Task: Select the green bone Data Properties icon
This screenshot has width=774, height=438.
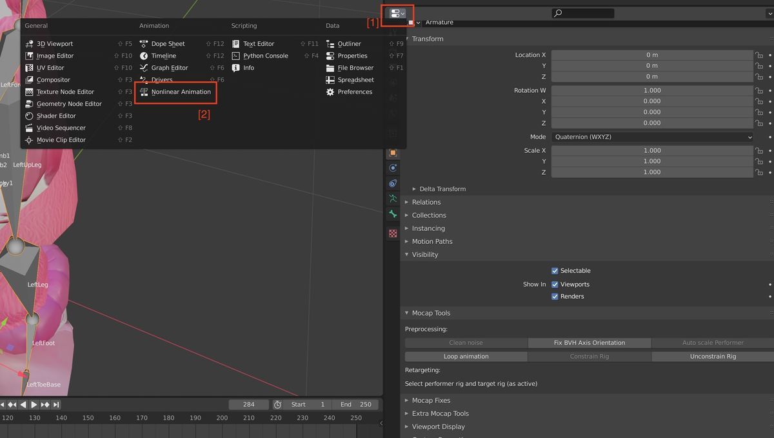Action: pos(392,214)
